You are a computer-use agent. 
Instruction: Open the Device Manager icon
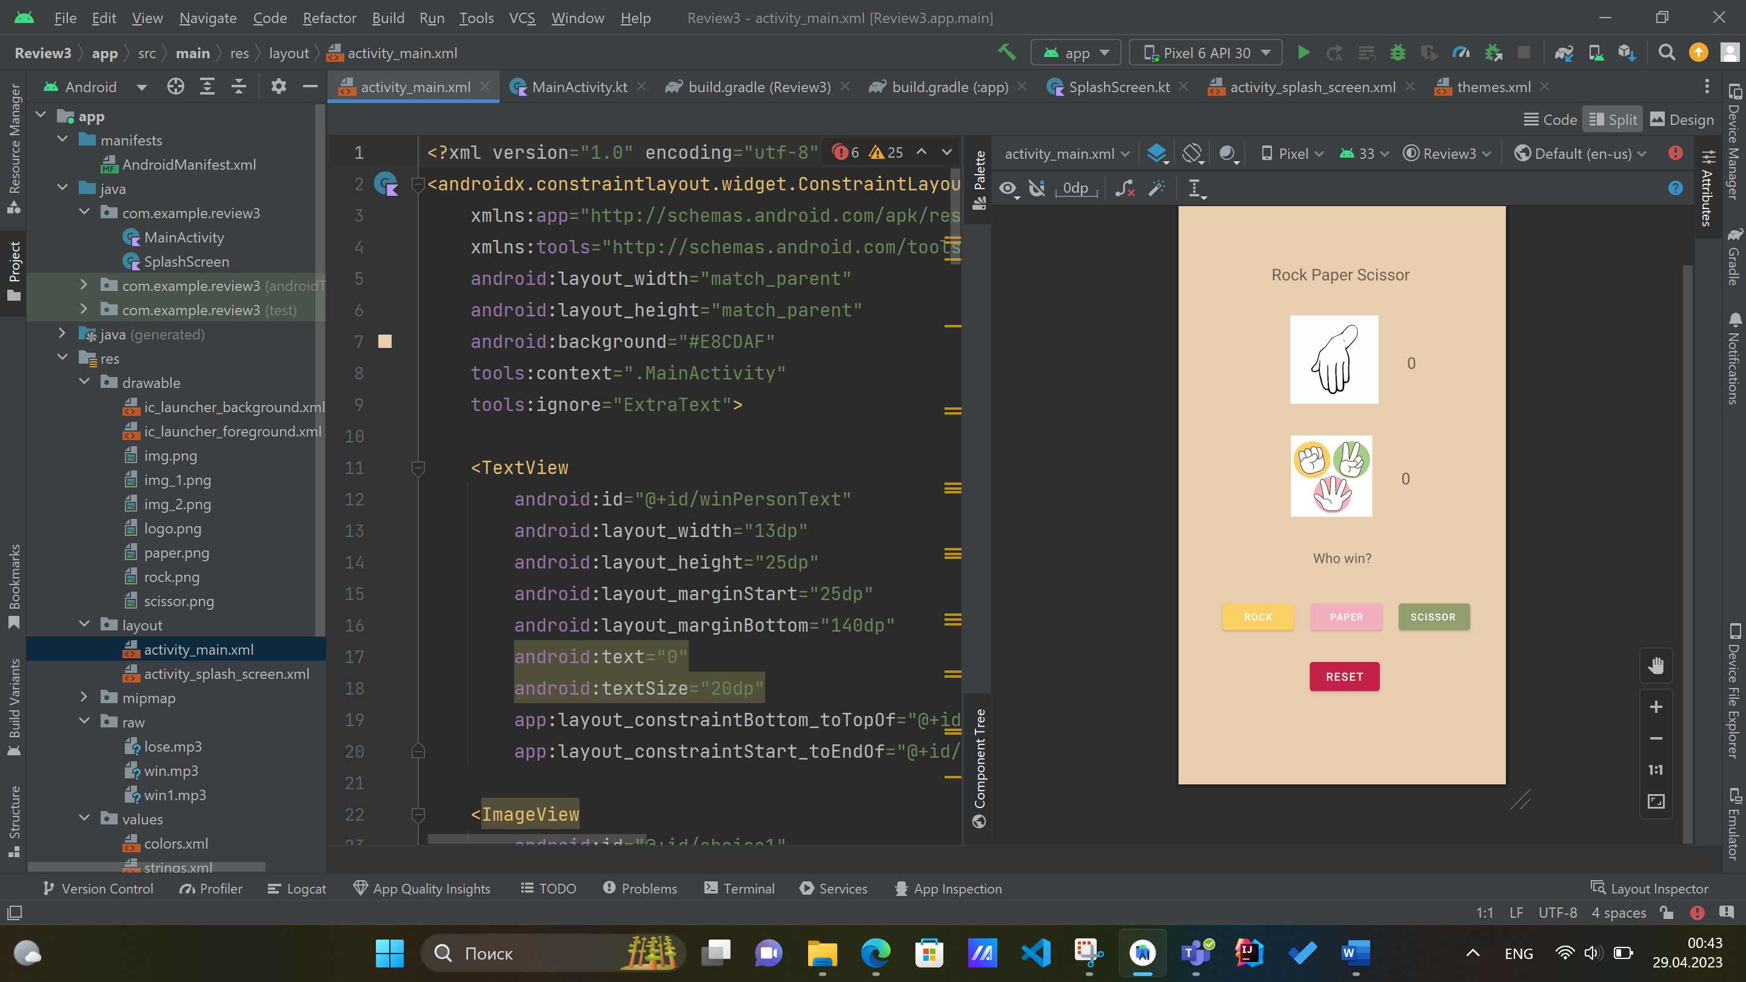[x=1595, y=52]
